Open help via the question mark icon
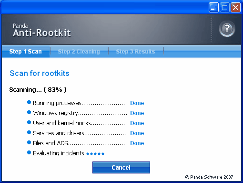Viewport: 243px width, 183px height. (227, 29)
